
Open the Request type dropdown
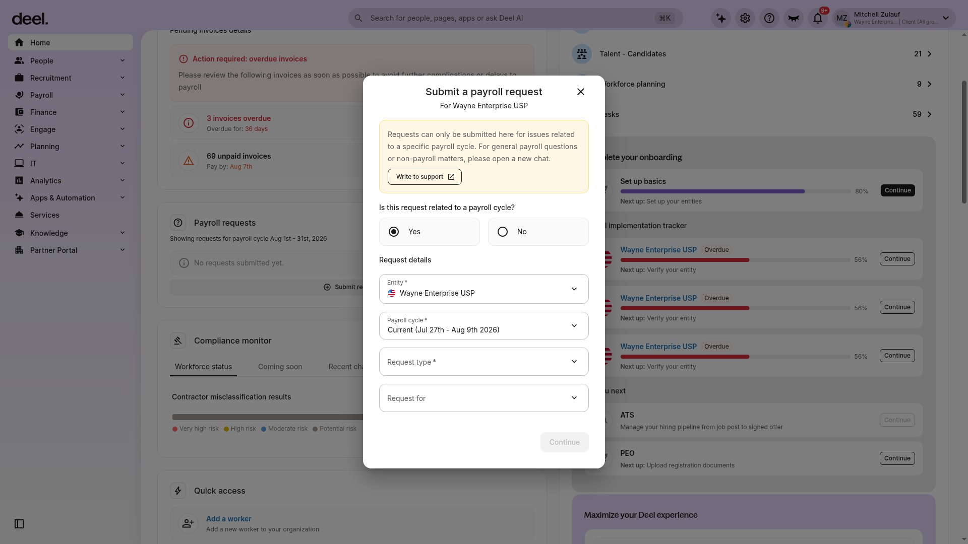click(x=484, y=362)
